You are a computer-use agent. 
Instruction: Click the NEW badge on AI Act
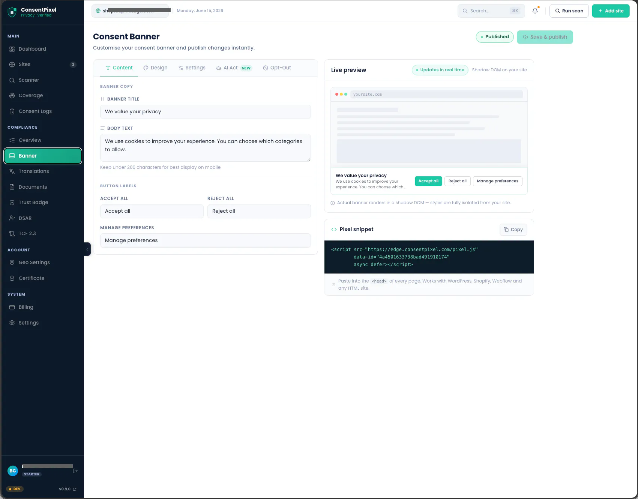click(246, 68)
